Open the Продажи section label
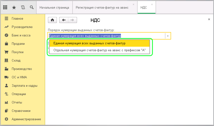The width and height of the screenshot is (214, 126). click(x=18, y=44)
